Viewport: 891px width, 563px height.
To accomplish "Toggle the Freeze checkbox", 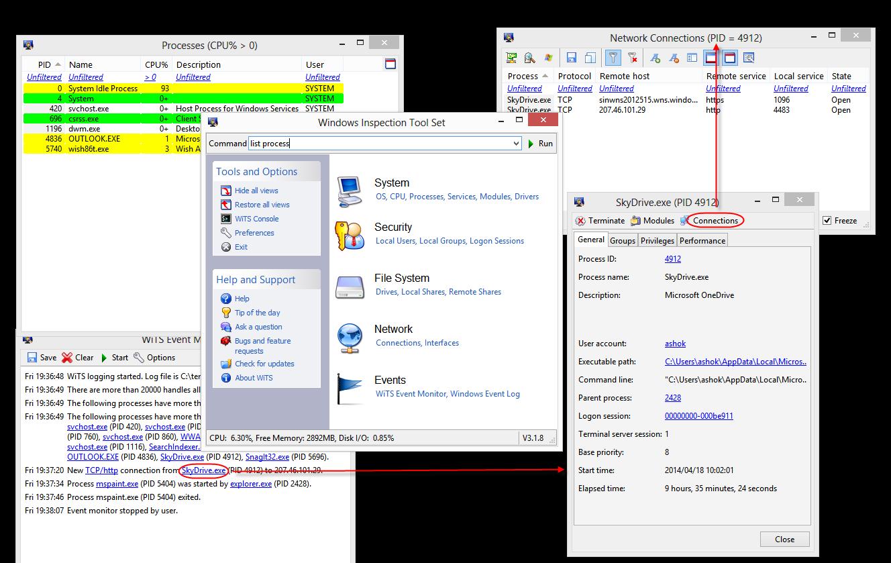I will pyautogui.click(x=827, y=221).
